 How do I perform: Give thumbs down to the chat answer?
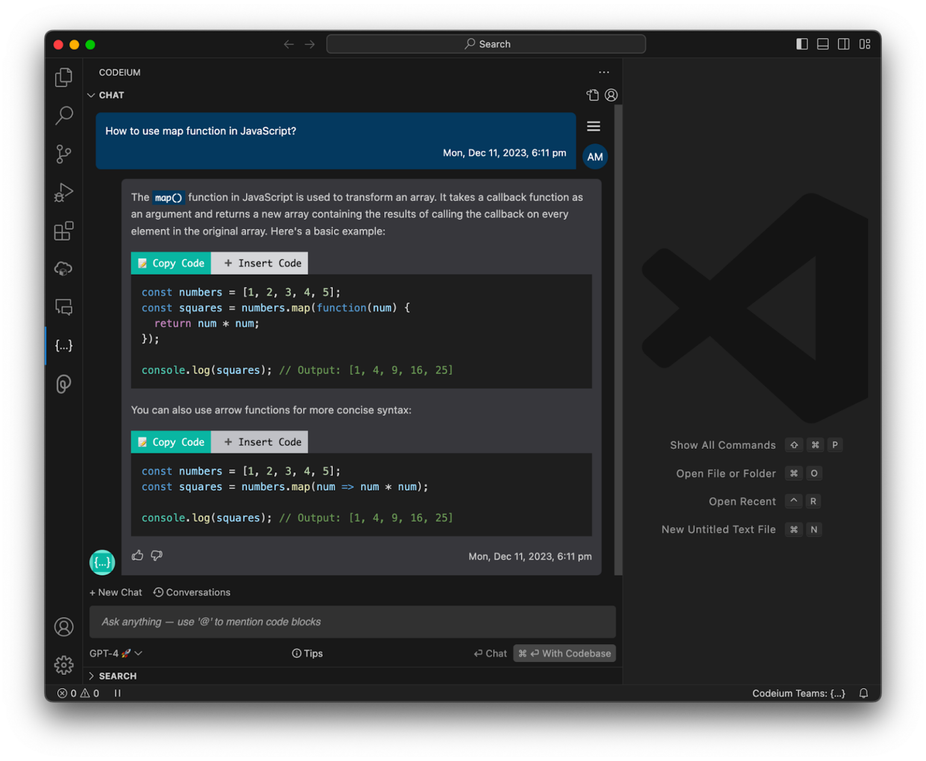157,556
